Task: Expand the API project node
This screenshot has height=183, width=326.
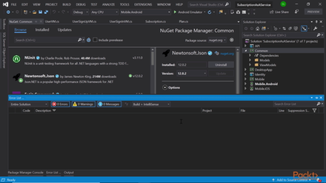Action: coord(246,46)
